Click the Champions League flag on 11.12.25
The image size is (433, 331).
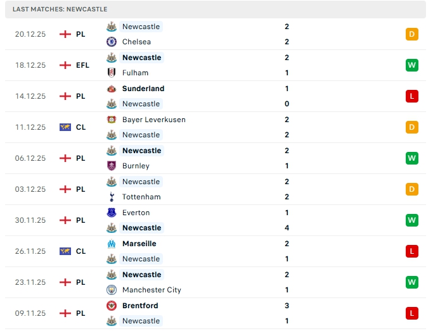point(65,127)
